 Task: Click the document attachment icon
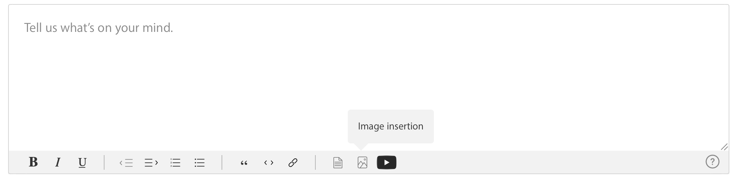pyautogui.click(x=338, y=162)
